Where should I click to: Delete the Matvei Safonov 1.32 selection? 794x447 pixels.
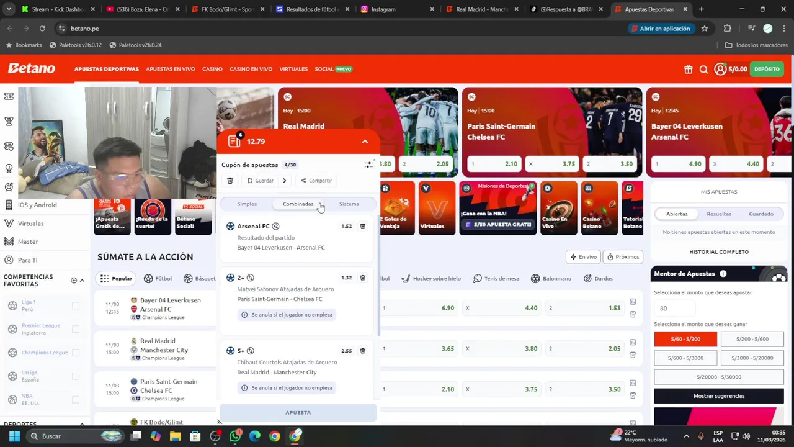363,278
